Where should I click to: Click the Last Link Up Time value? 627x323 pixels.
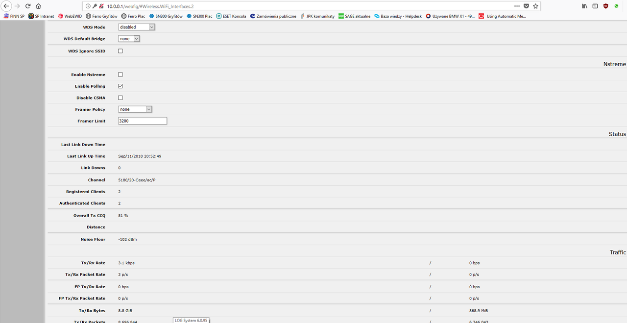140,156
